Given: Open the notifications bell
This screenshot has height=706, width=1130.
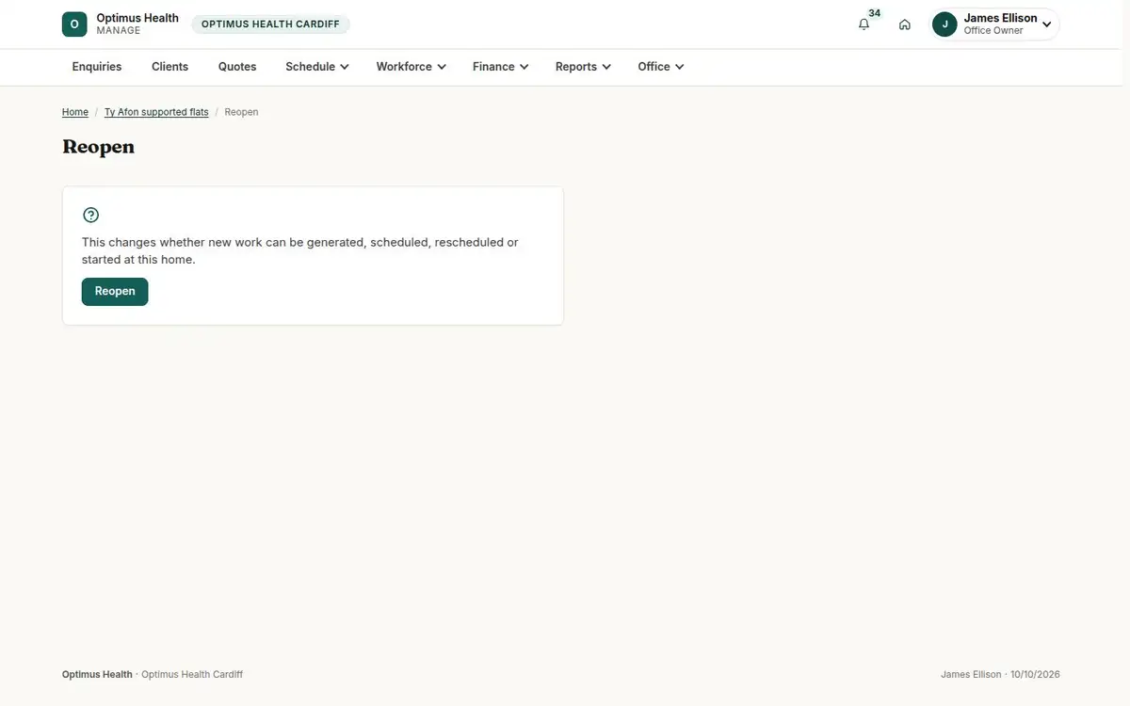Looking at the screenshot, I should (864, 24).
